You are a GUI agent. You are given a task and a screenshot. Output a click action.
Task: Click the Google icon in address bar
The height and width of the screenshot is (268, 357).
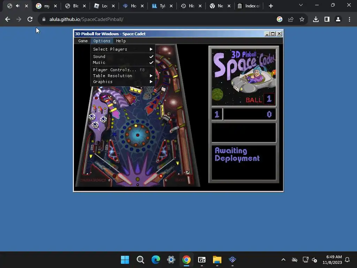coord(280,20)
